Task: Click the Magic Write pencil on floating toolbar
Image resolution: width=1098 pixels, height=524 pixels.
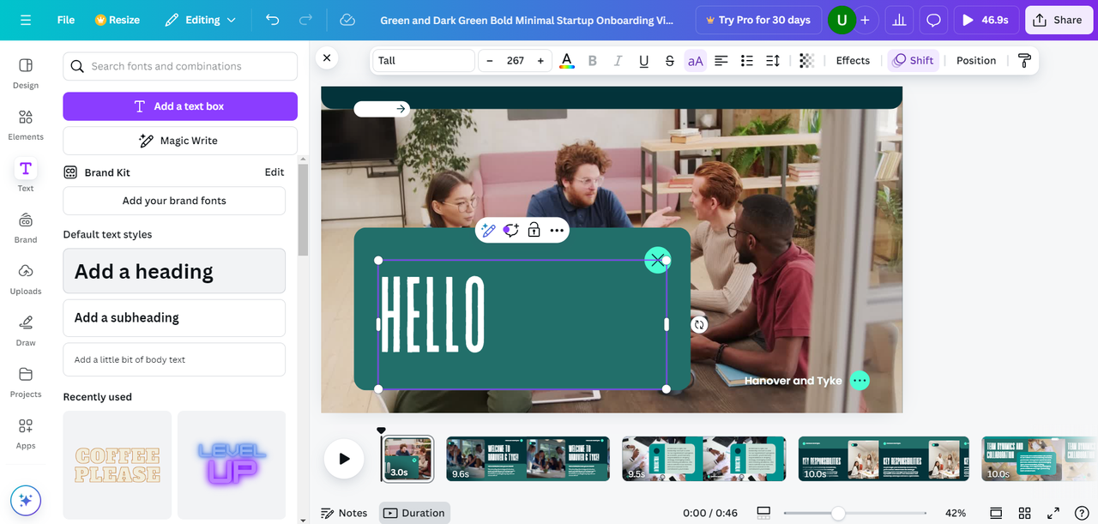Action: click(489, 230)
